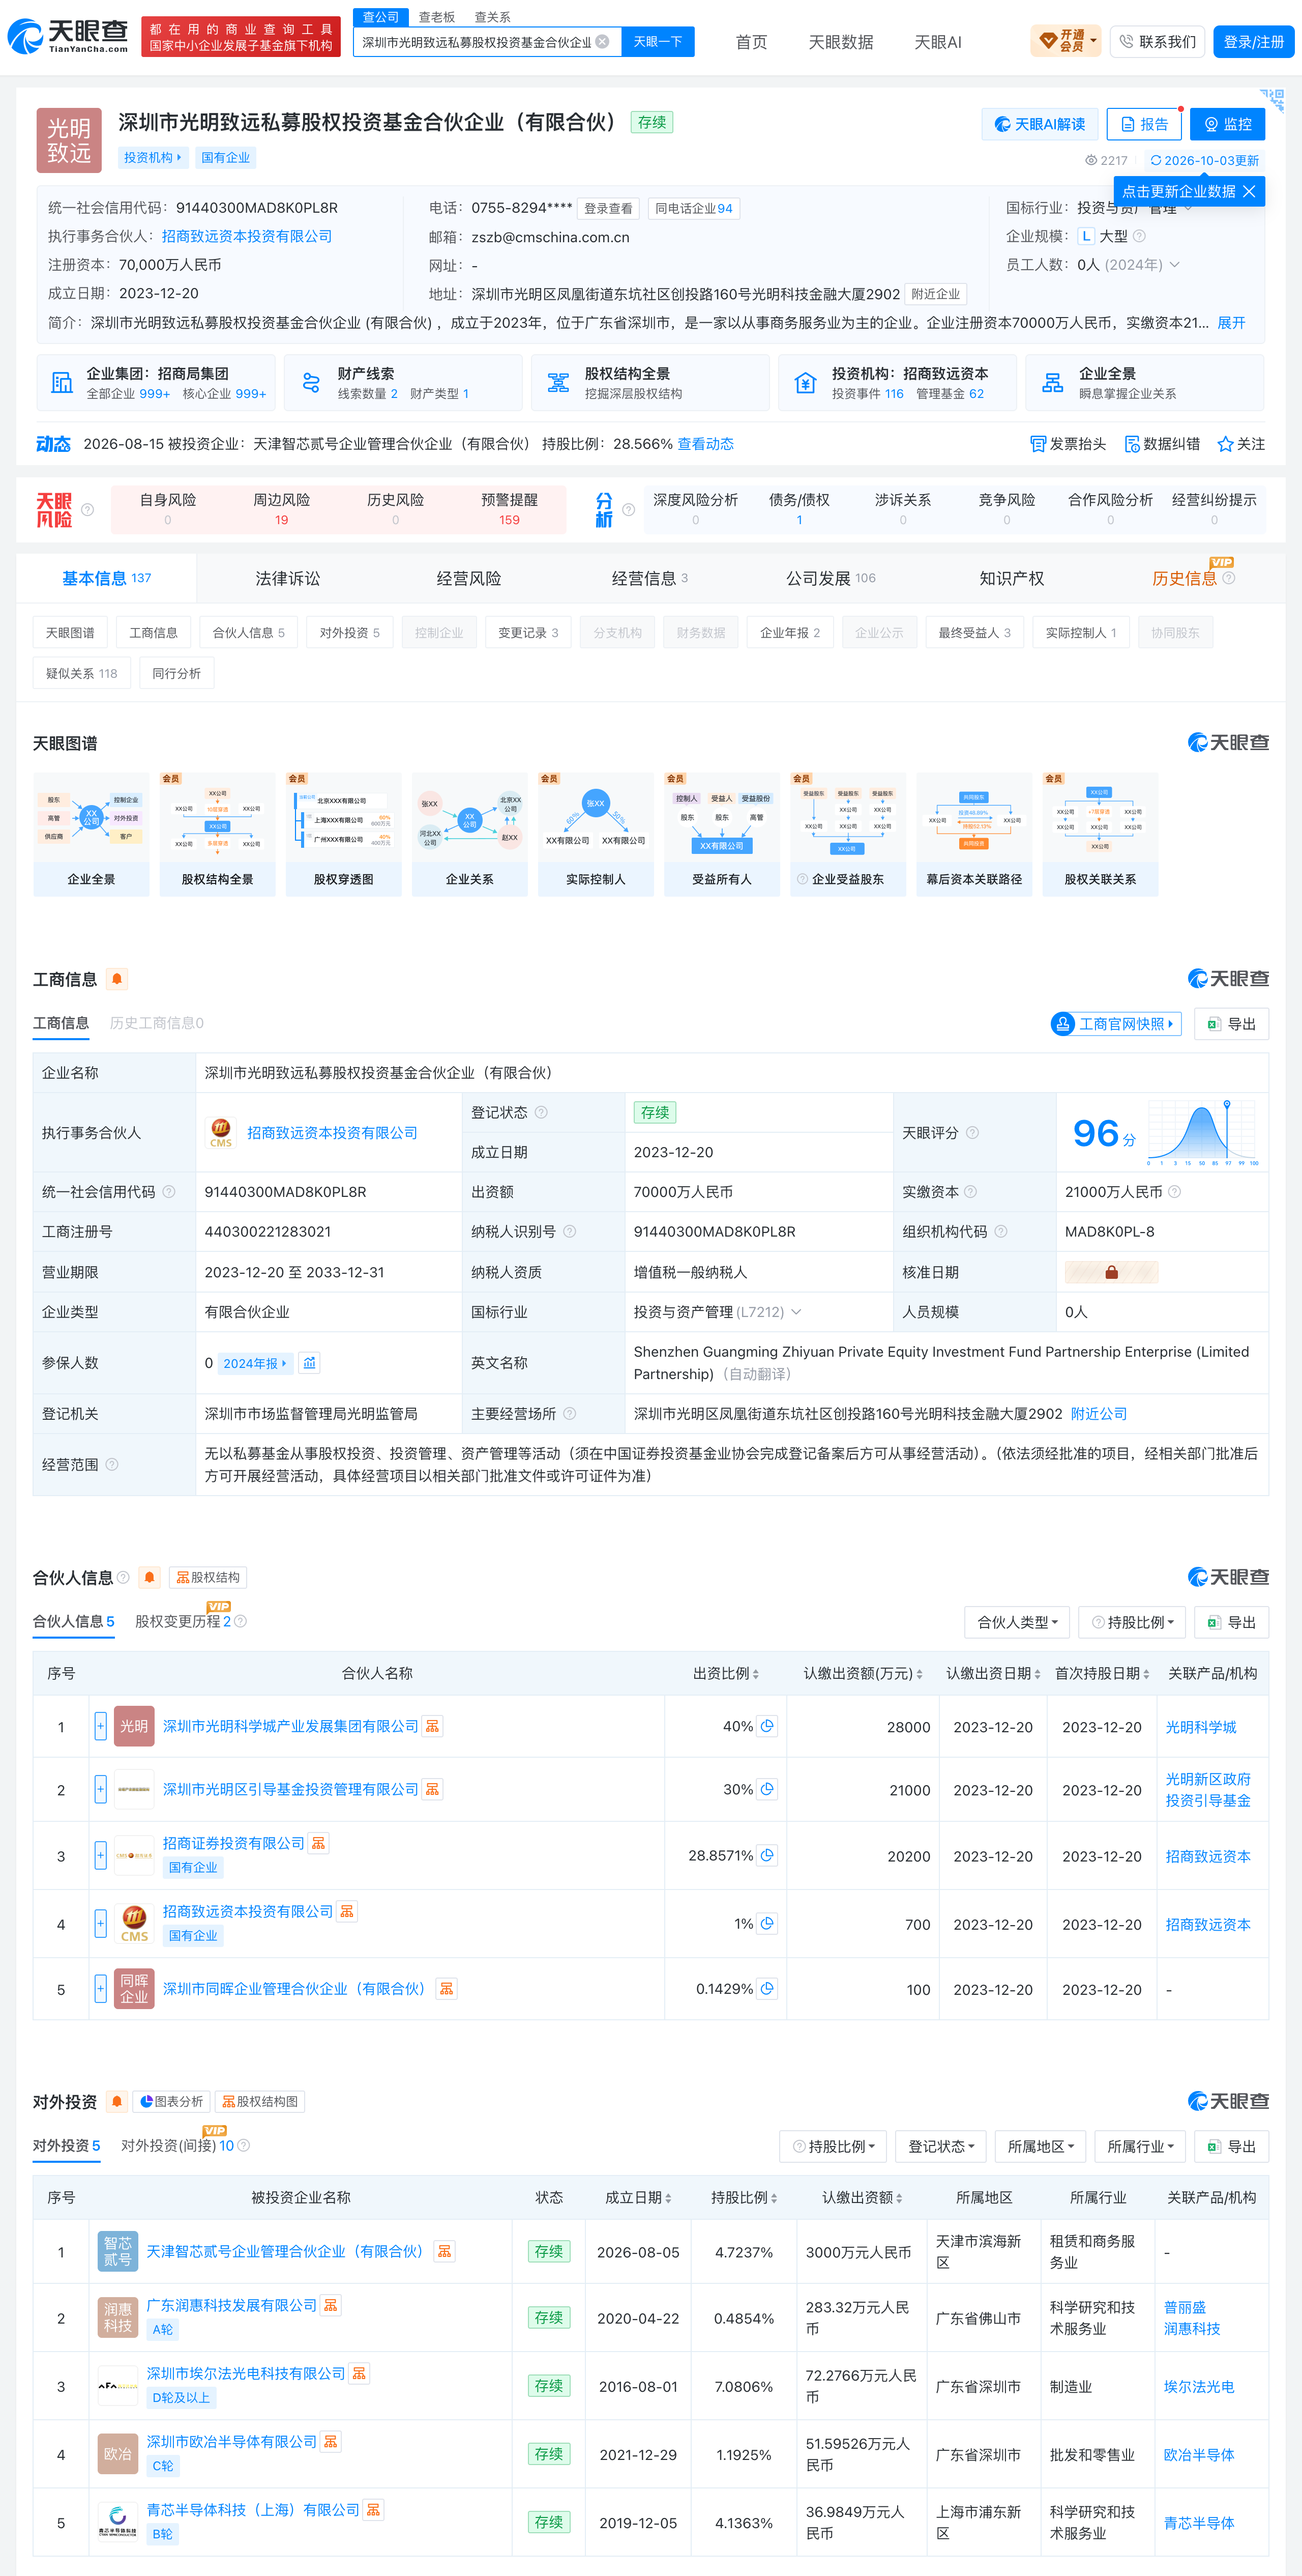This screenshot has width=1302, height=2576.
Task: Open the 开通会员 dropdown
Action: tap(1065, 41)
